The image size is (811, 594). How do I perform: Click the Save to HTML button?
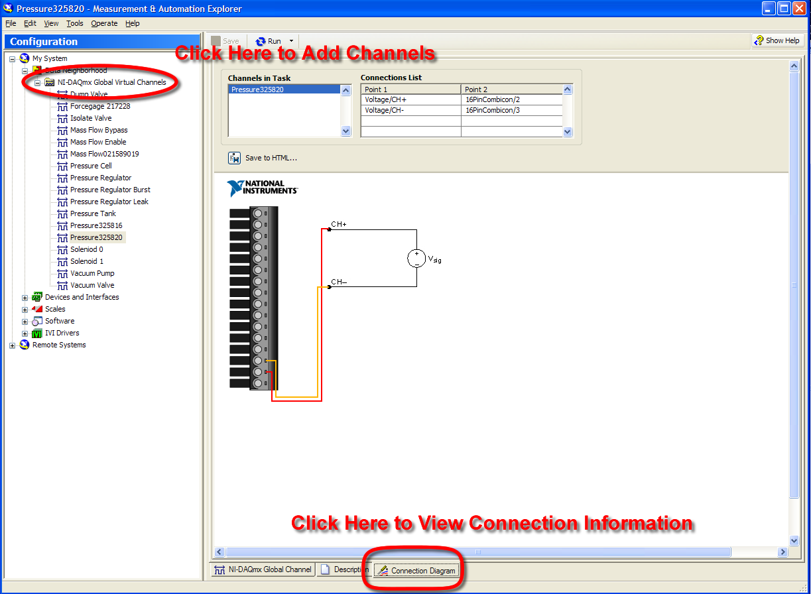[x=263, y=158]
